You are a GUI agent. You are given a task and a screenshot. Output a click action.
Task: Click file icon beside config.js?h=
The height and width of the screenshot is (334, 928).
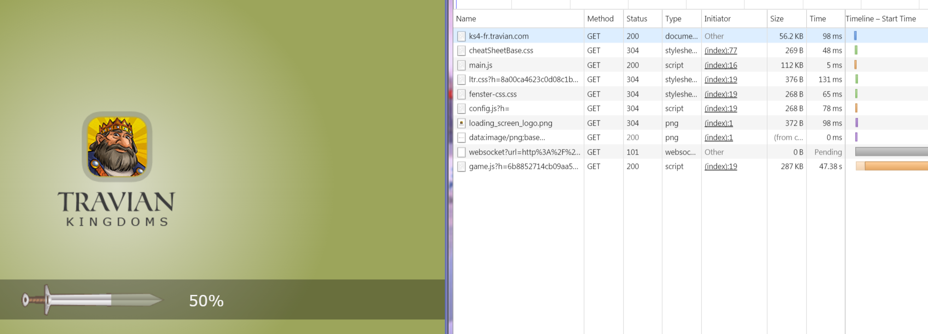pyautogui.click(x=461, y=109)
